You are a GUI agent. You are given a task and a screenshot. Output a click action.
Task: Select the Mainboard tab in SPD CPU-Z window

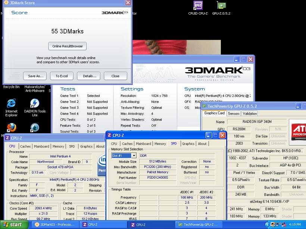tap(143, 143)
